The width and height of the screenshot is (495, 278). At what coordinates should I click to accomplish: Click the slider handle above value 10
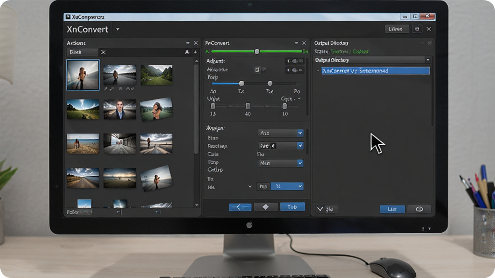[285, 106]
